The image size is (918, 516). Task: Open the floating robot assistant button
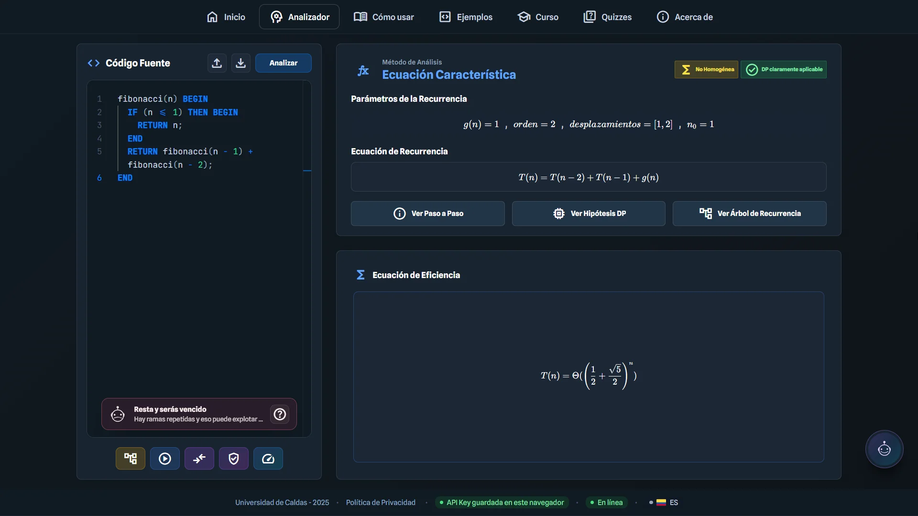coord(884,449)
